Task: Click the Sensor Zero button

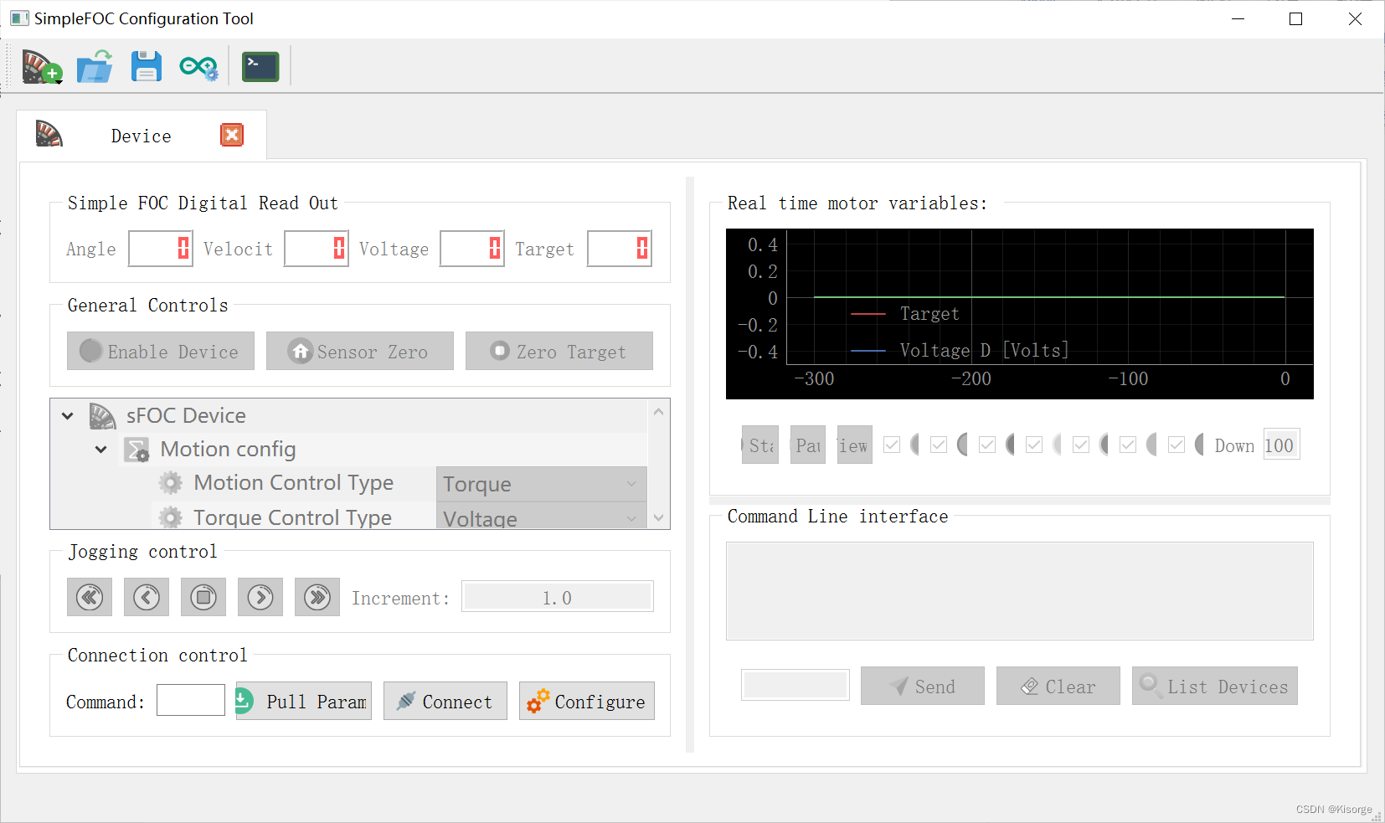Action: (x=359, y=351)
